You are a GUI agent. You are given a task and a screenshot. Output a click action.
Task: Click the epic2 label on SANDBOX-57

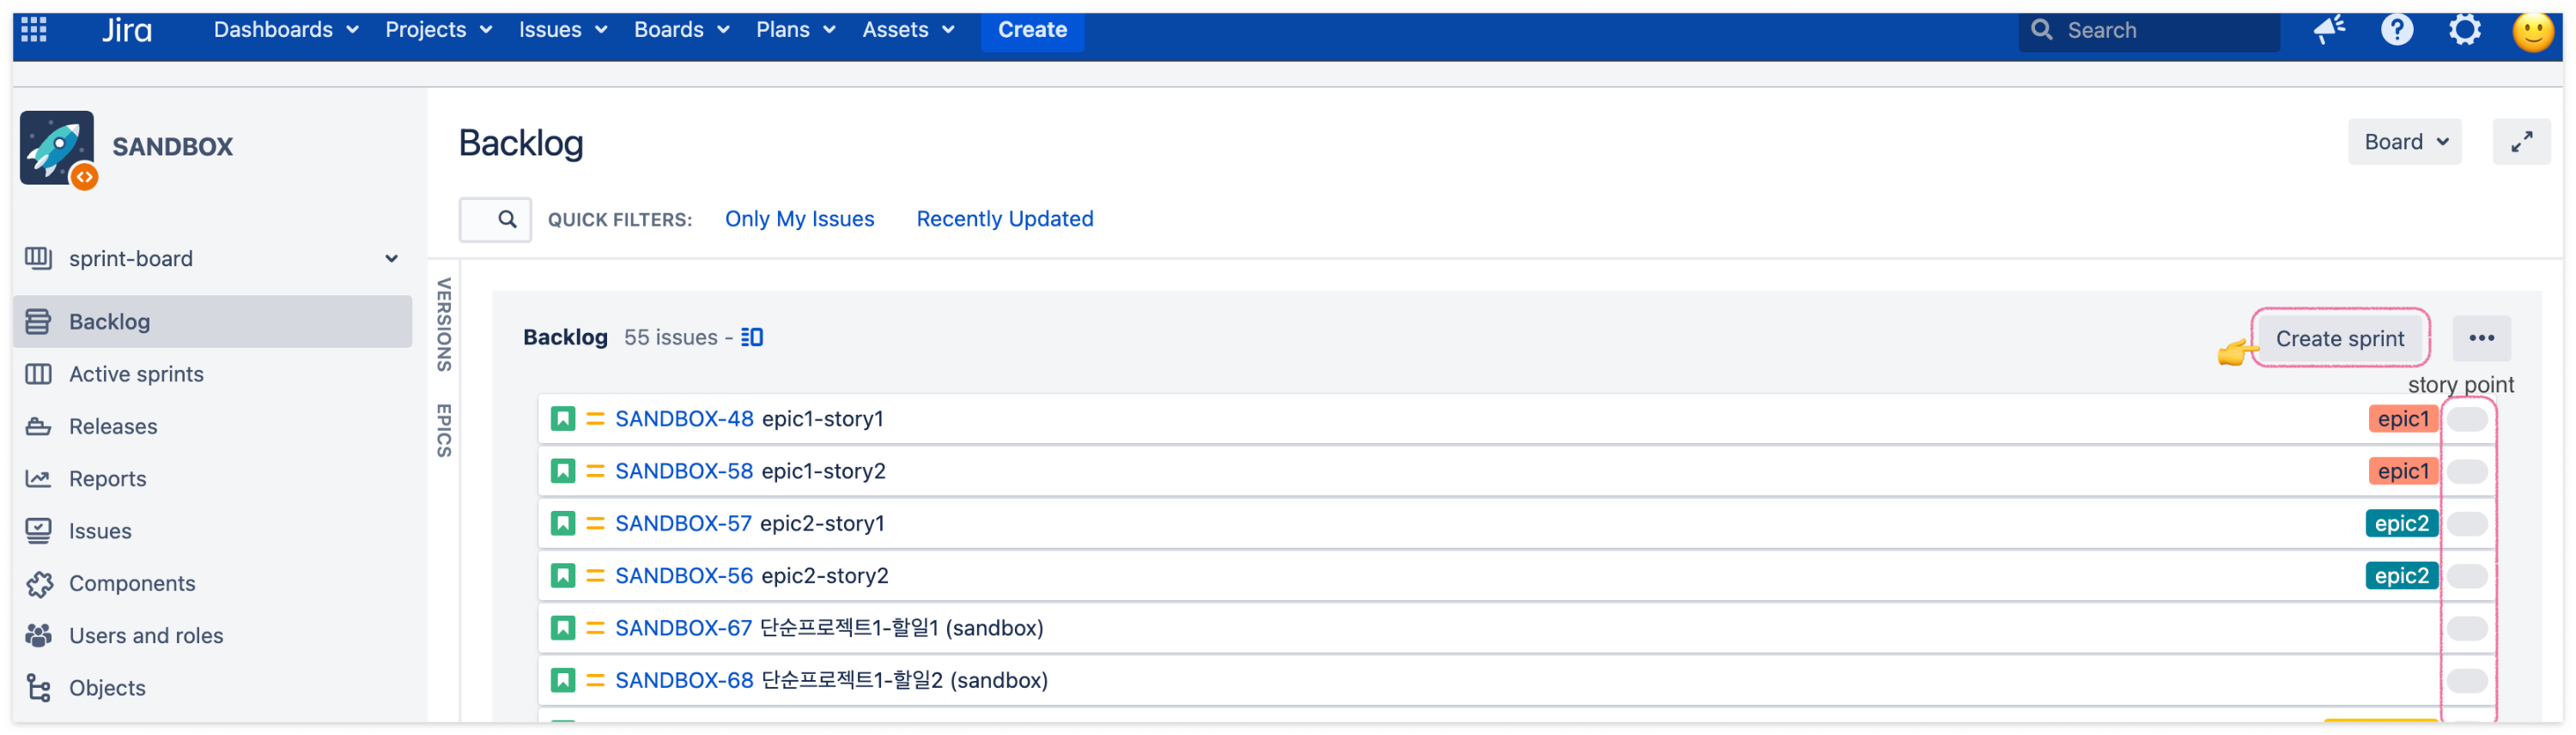coord(2401,523)
